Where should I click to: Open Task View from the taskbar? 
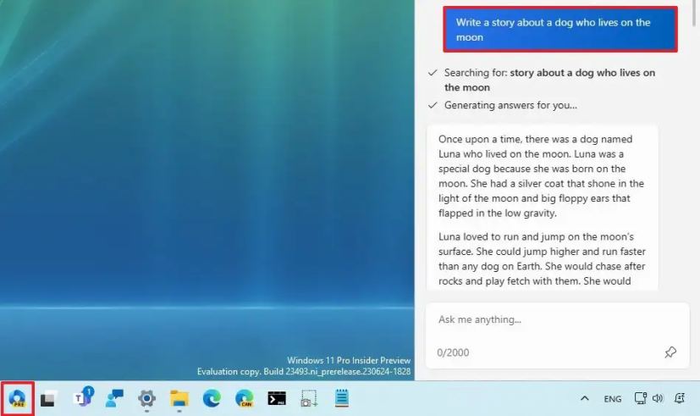coord(48,398)
